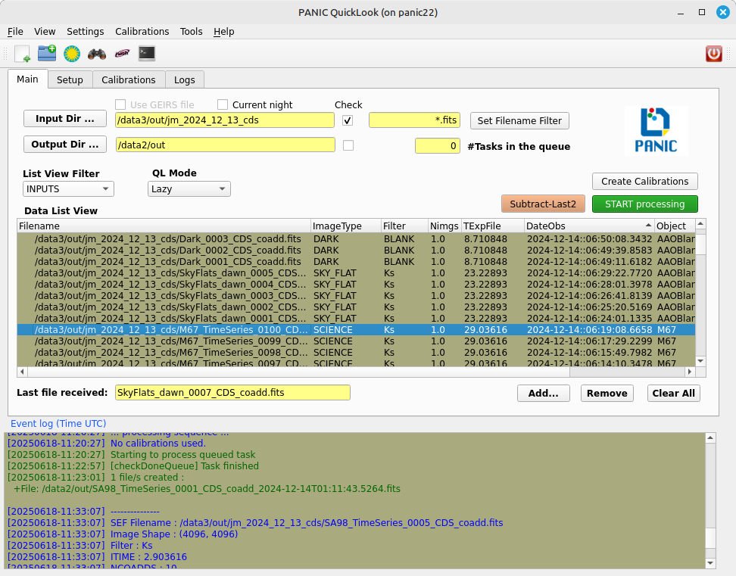Click the Input Dir ... button
The height and width of the screenshot is (576, 736).
pyautogui.click(x=65, y=119)
